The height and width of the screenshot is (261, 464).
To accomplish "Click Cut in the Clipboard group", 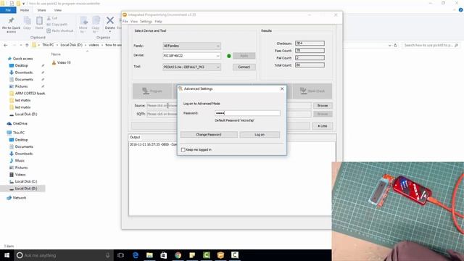I will [52, 18].
